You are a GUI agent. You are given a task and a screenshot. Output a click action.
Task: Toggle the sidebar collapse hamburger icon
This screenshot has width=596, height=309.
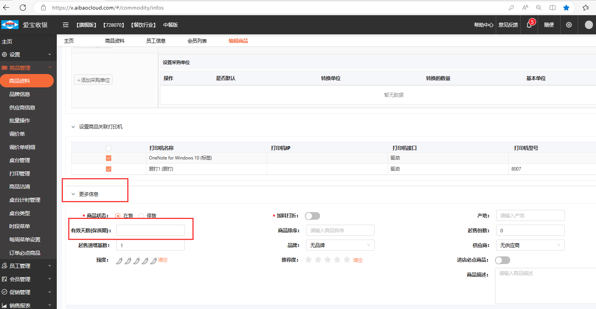tap(66, 25)
